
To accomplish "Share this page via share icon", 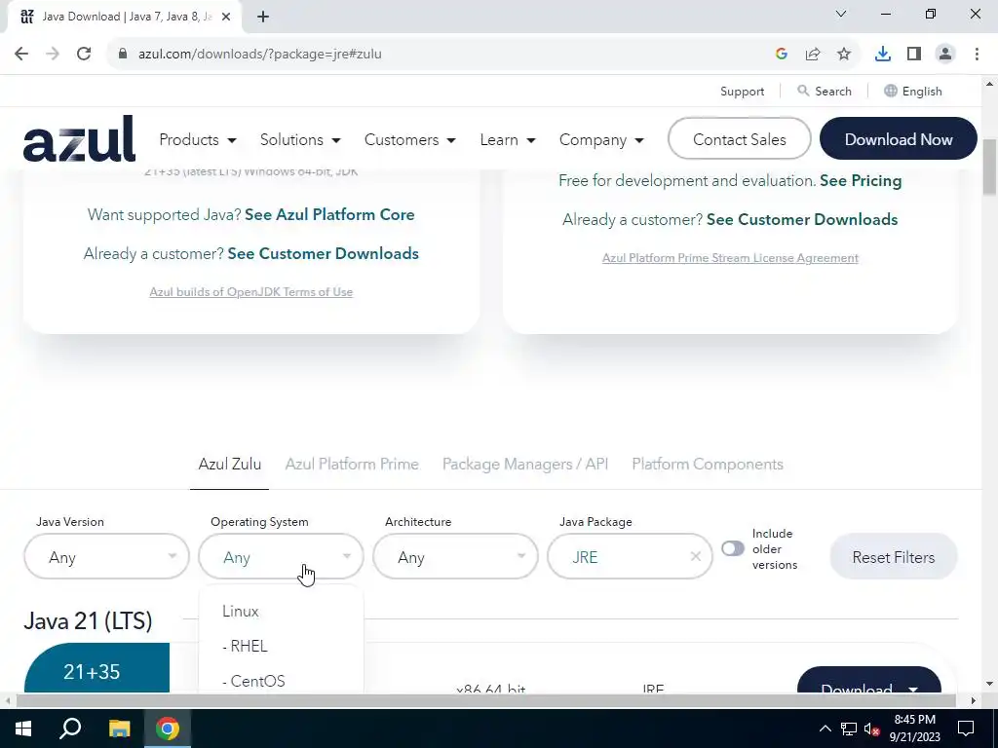I will click(813, 55).
